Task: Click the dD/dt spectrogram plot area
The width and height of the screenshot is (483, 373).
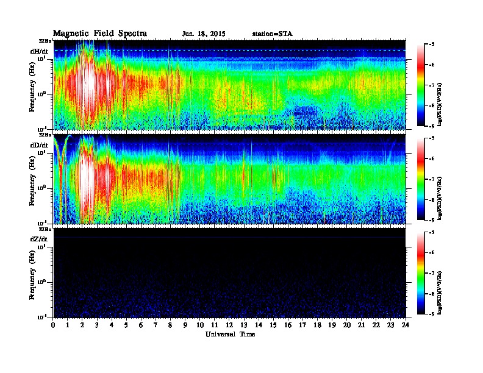Action: coord(229,179)
